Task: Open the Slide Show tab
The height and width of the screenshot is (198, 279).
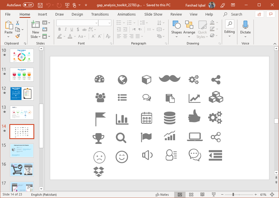Action: [x=153, y=14]
